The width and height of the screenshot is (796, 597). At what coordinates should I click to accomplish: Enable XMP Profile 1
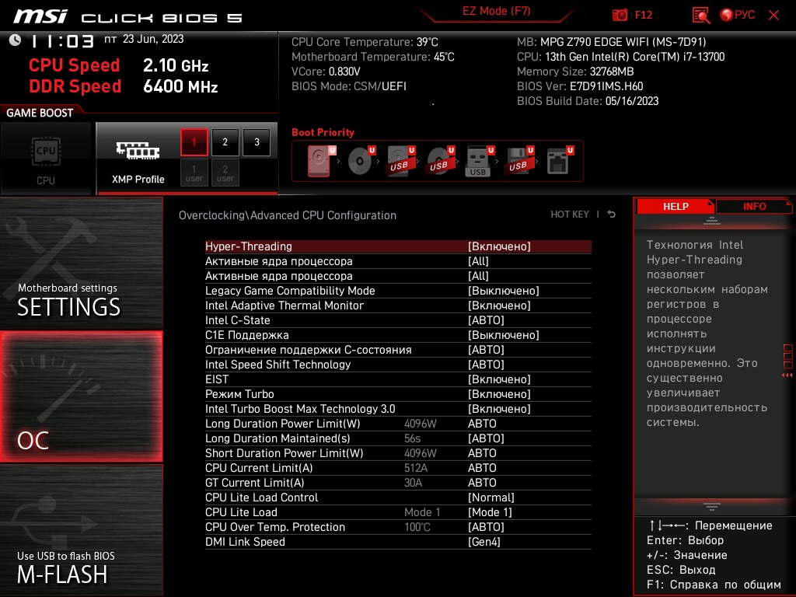click(x=194, y=142)
